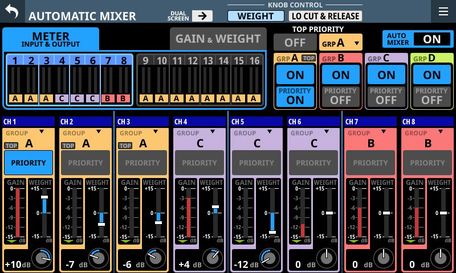Set Top Priority to OFF

point(295,42)
